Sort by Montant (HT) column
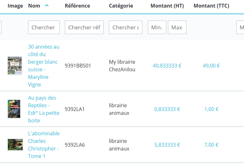Screen dimensions: 244x164 (167, 6)
